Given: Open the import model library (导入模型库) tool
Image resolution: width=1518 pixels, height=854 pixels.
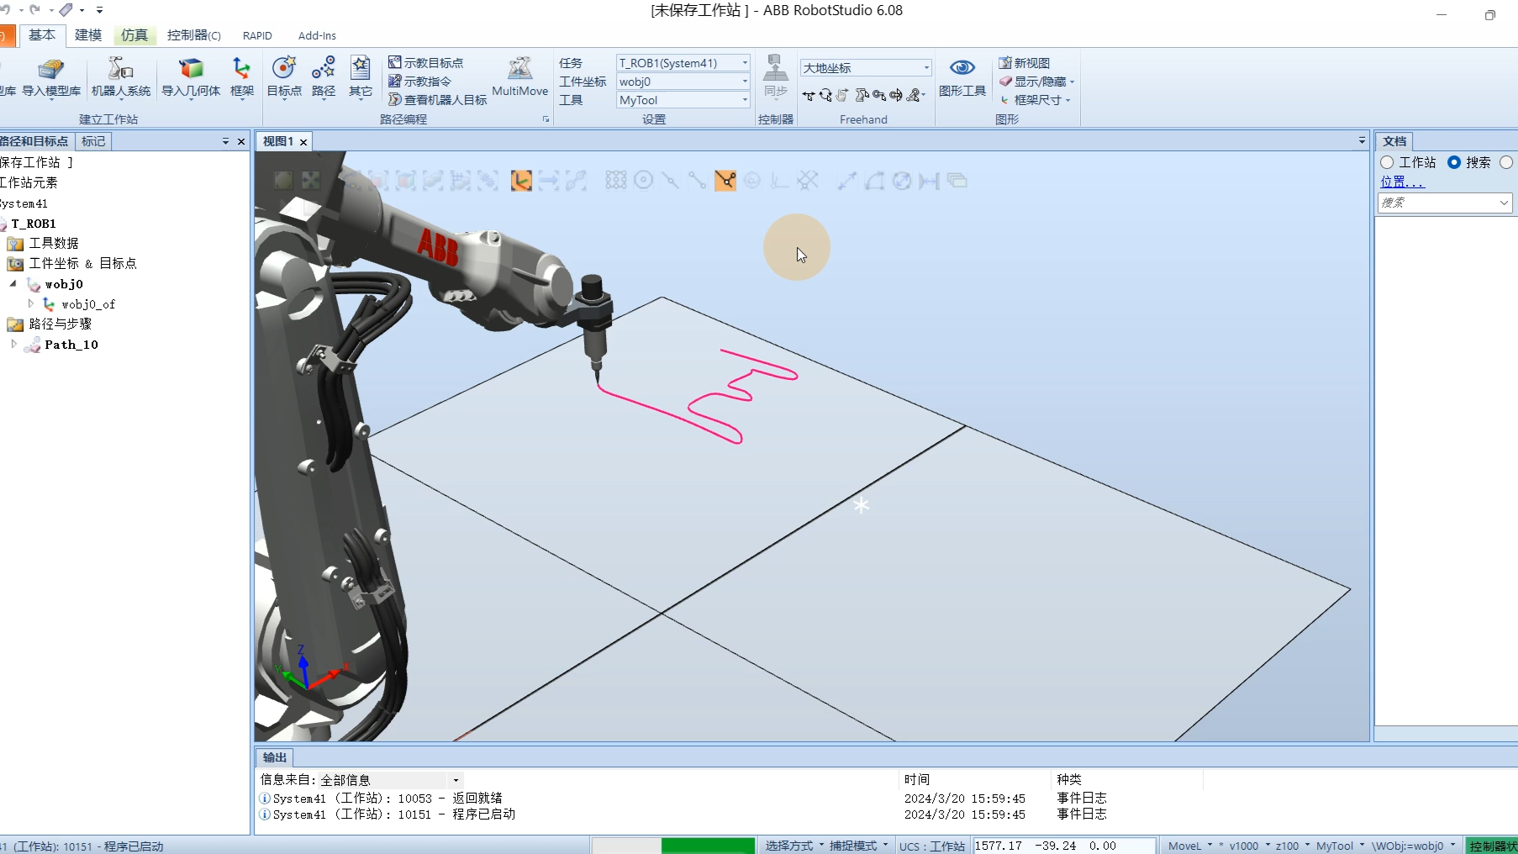Looking at the screenshot, I should point(51,77).
